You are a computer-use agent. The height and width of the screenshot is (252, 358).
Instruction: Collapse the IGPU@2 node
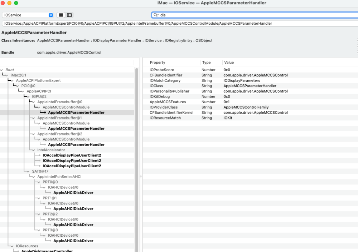(x=28, y=97)
